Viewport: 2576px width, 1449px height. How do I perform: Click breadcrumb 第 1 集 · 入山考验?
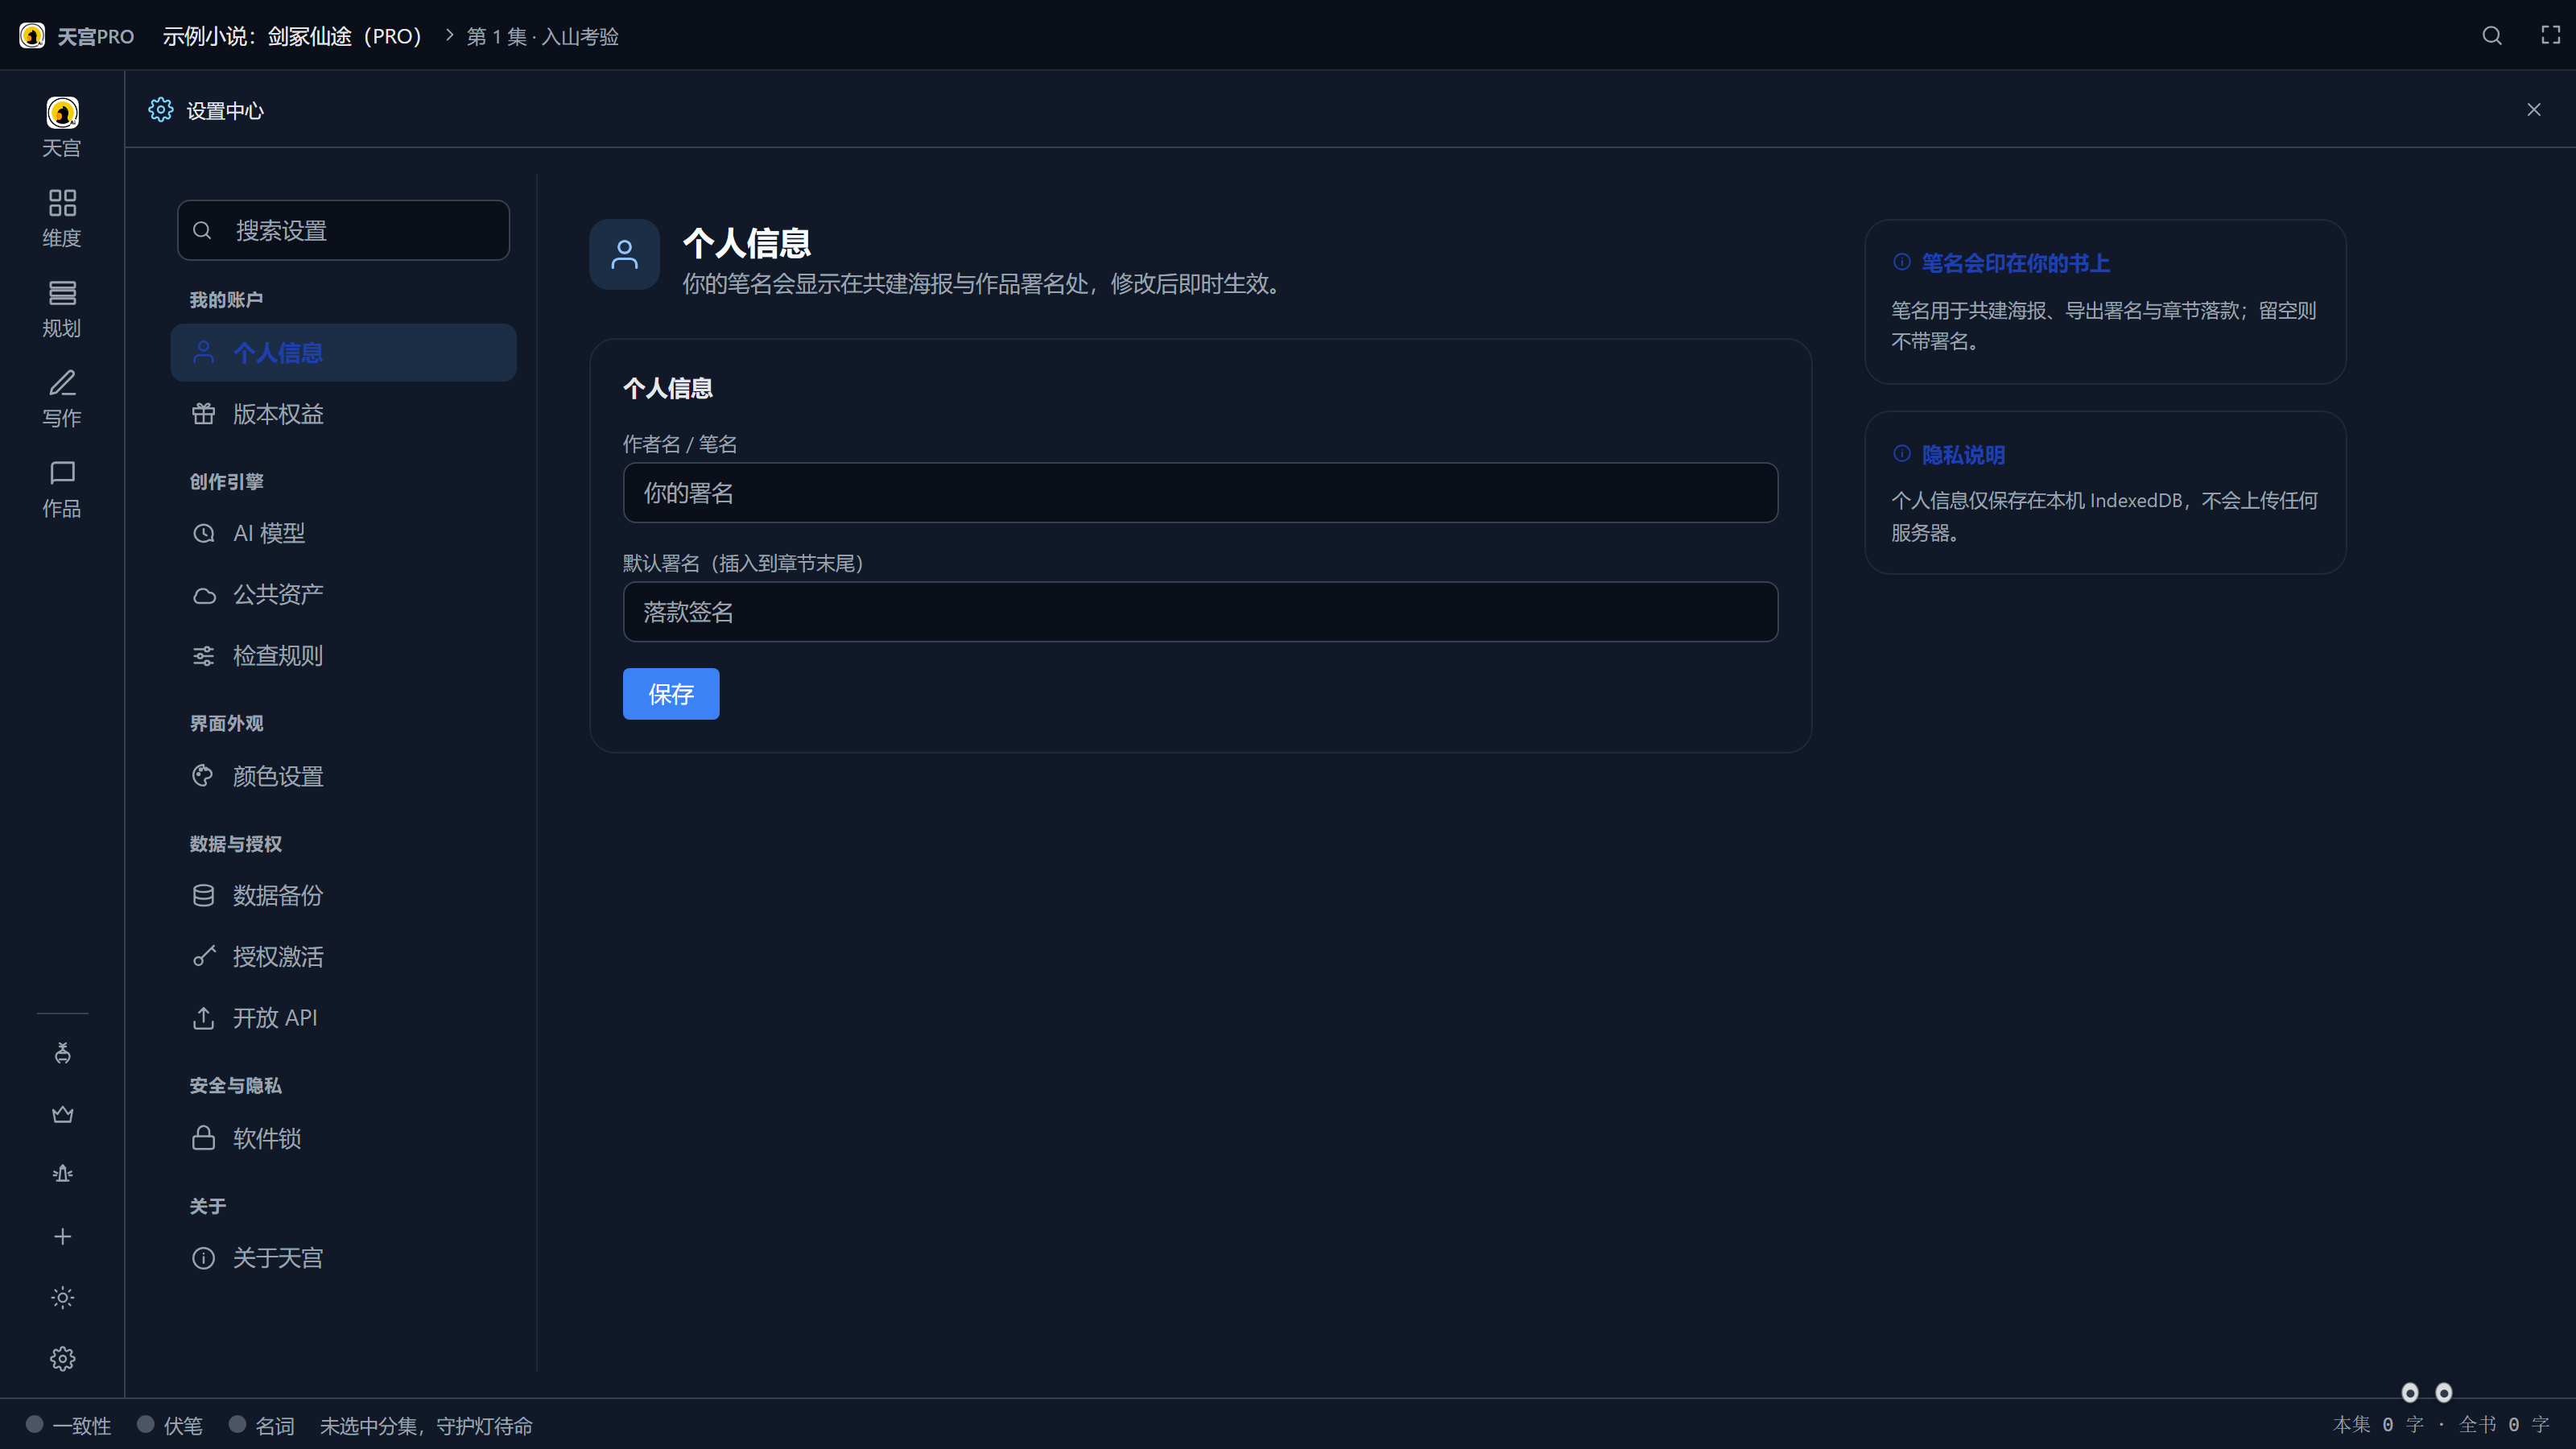[x=543, y=36]
